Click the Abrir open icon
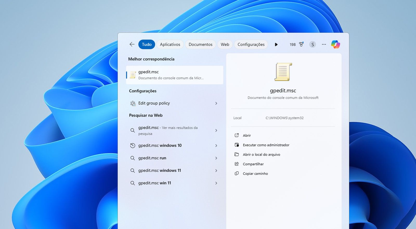 click(x=237, y=135)
